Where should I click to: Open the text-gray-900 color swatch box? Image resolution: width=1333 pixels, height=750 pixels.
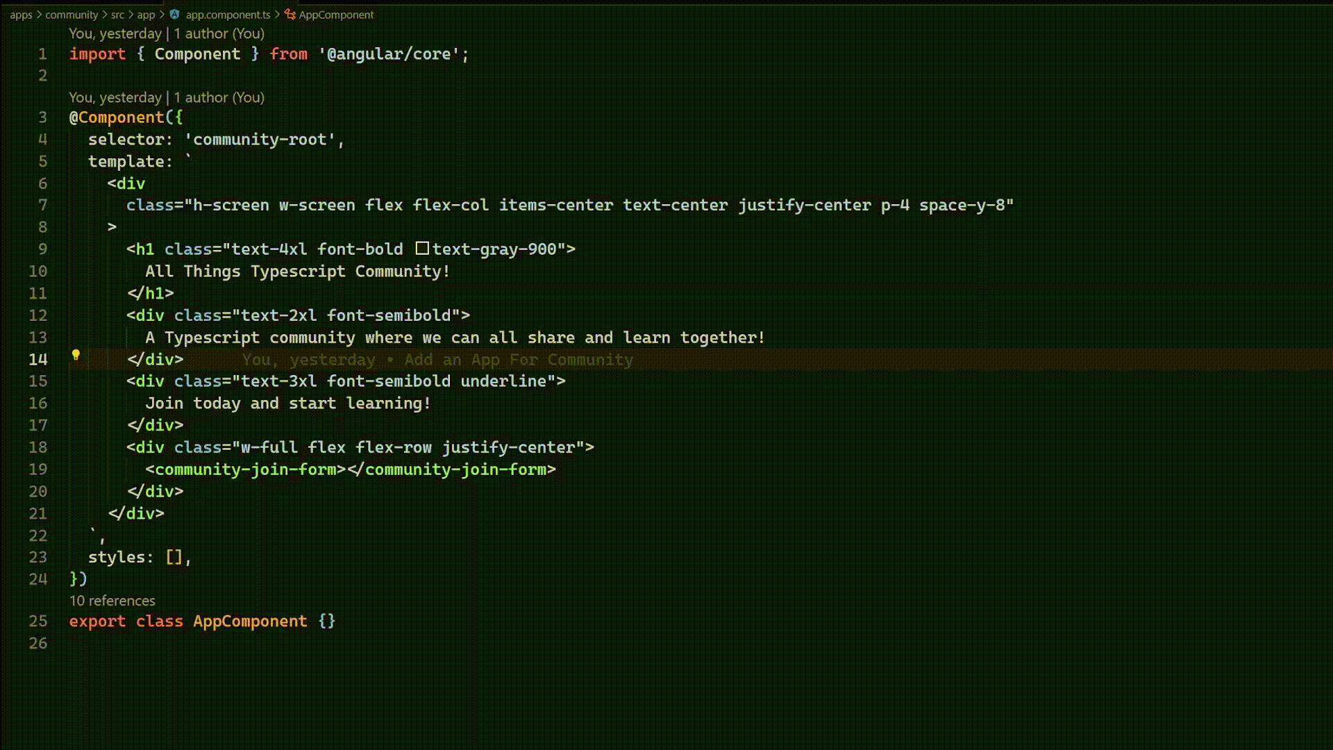click(422, 249)
